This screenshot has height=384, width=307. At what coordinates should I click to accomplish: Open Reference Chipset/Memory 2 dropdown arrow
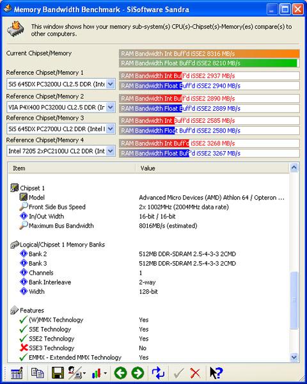tap(111, 107)
